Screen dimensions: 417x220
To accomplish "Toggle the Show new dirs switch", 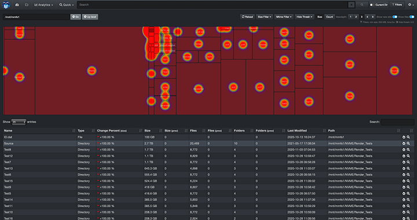I will [x=395, y=17].
